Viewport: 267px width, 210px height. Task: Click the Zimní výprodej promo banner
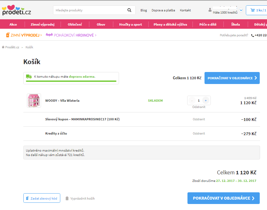point(24,35)
